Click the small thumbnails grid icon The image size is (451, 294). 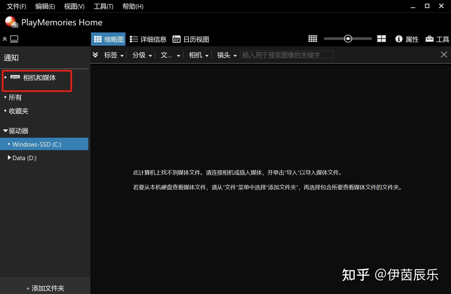click(x=313, y=39)
